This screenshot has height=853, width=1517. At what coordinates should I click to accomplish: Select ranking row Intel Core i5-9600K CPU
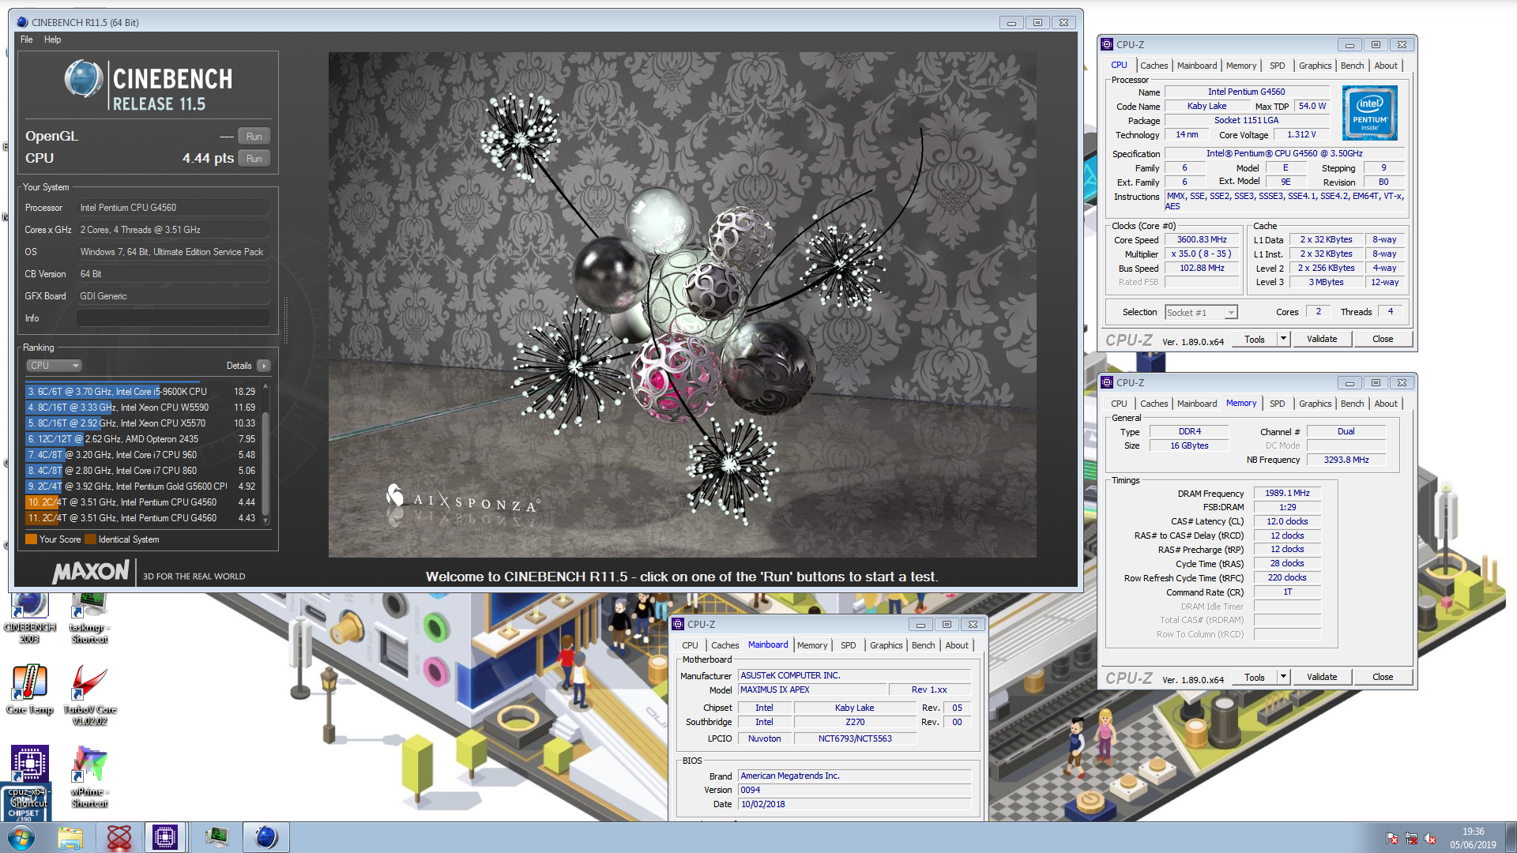(x=141, y=392)
